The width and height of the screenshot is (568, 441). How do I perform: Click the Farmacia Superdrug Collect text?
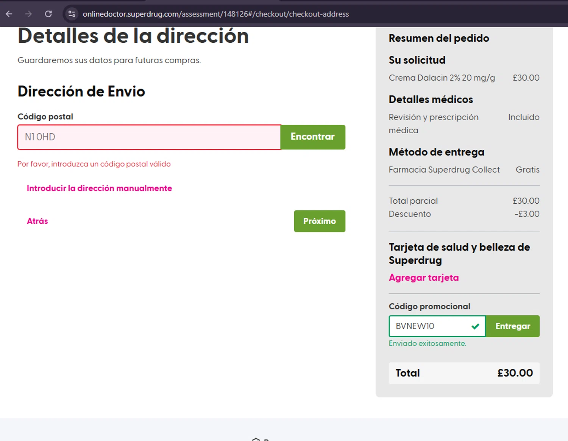(444, 170)
